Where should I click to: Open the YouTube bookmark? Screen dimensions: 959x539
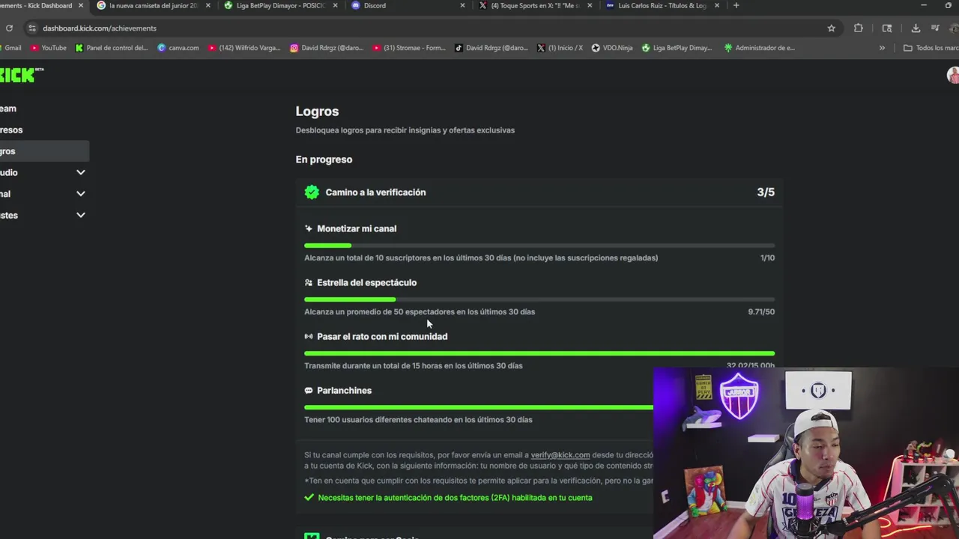[49, 48]
